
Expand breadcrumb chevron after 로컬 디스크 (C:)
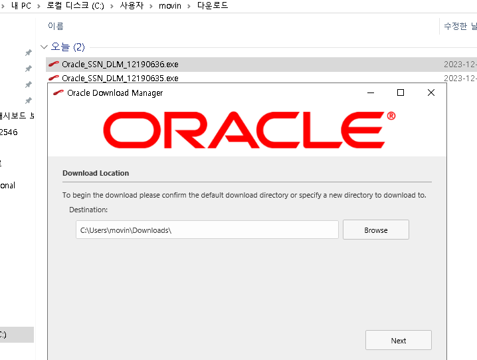112,6
